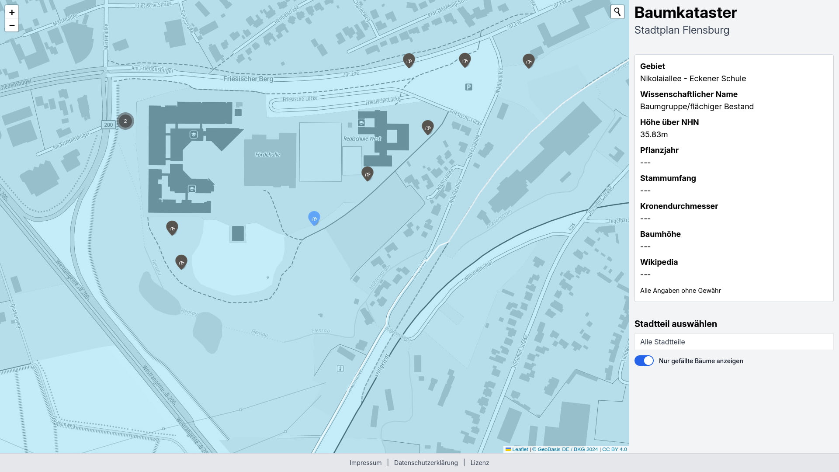Click the GeoBasis-DE / BKG 2024 link

(x=567, y=449)
